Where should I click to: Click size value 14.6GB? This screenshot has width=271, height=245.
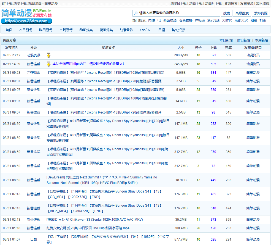pos(181,101)
